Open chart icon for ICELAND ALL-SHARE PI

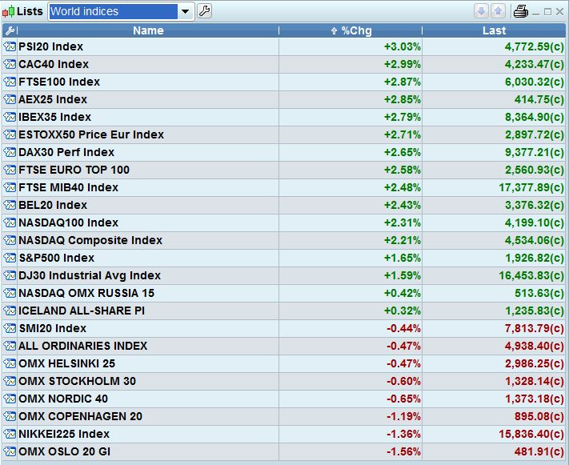click(10, 311)
